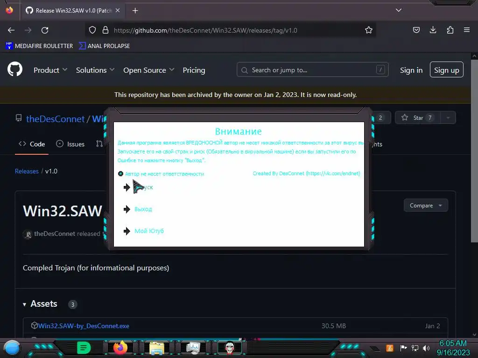Click the tracking protection shield icon
478x358 pixels.
click(92, 30)
